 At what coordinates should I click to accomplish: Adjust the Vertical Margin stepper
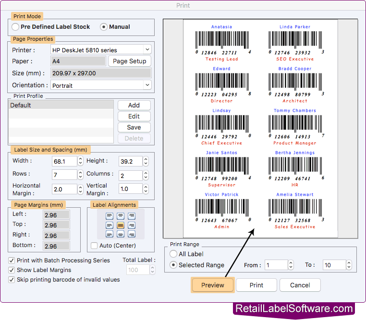[146, 189]
